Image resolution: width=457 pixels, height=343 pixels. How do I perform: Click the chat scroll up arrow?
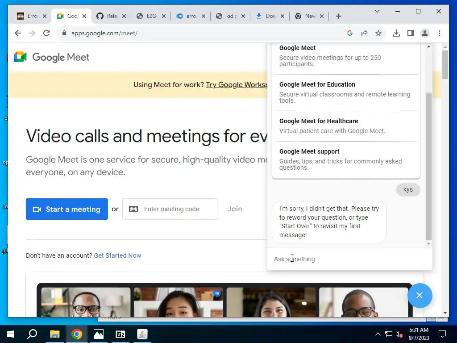[428, 46]
